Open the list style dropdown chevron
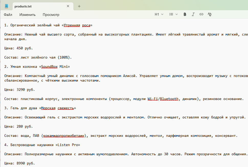 coord(176,14)
